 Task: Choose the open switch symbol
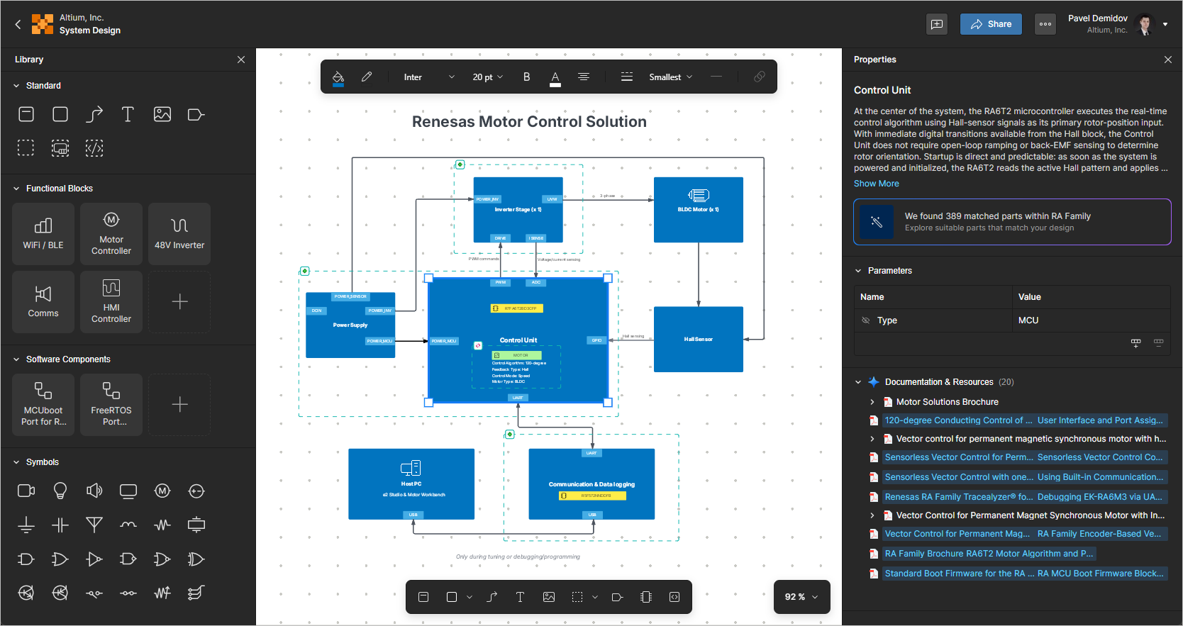click(x=94, y=593)
